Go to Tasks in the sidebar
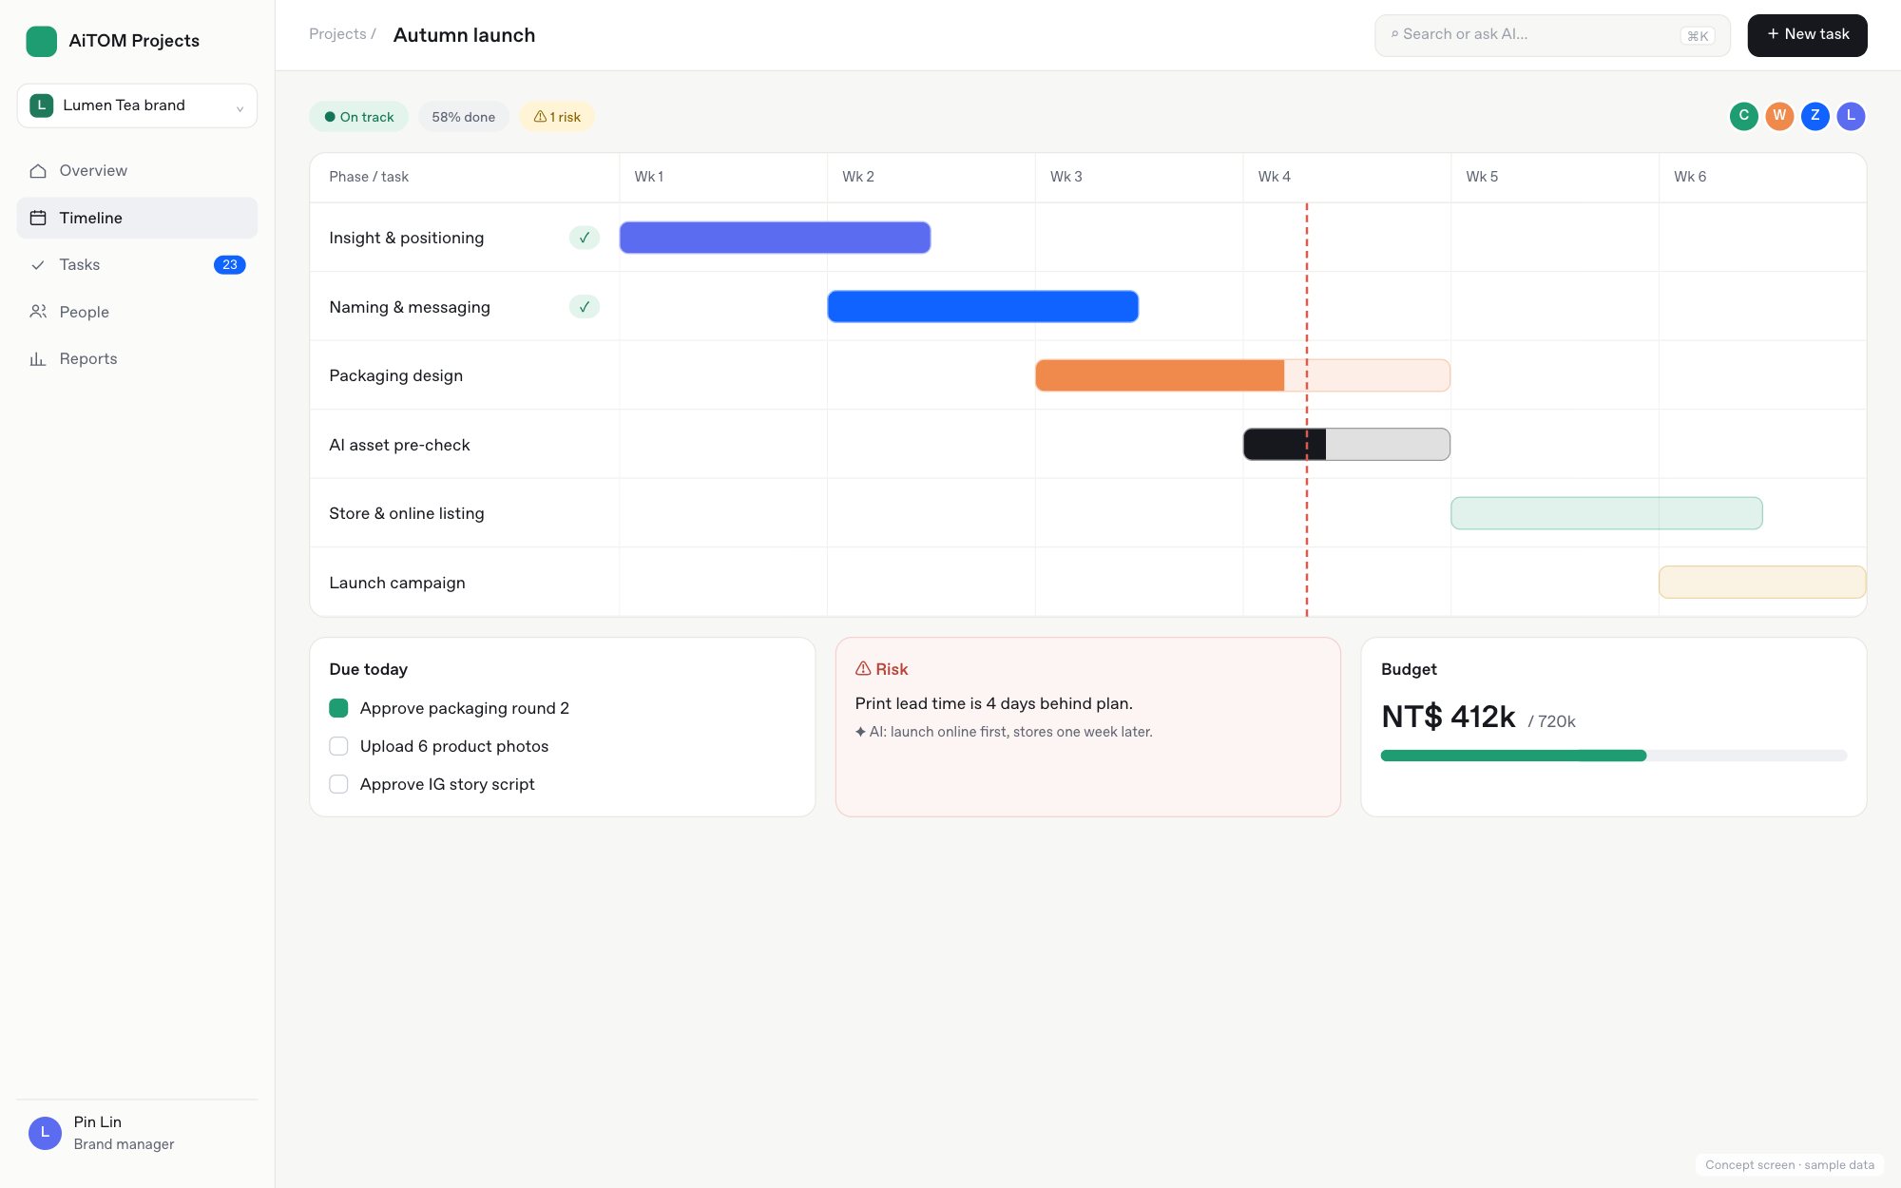The height and width of the screenshot is (1188, 1901). pos(137,265)
